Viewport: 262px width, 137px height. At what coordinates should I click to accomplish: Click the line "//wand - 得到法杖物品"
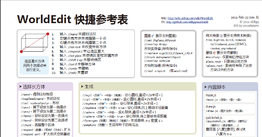coord(37,94)
